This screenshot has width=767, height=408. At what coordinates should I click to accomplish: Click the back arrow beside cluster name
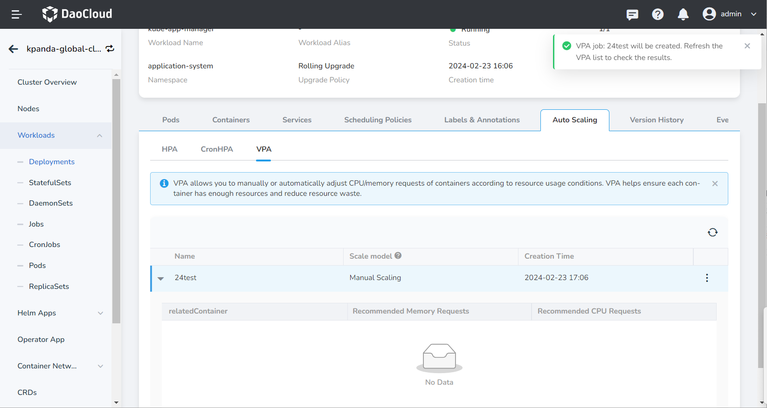pos(14,49)
